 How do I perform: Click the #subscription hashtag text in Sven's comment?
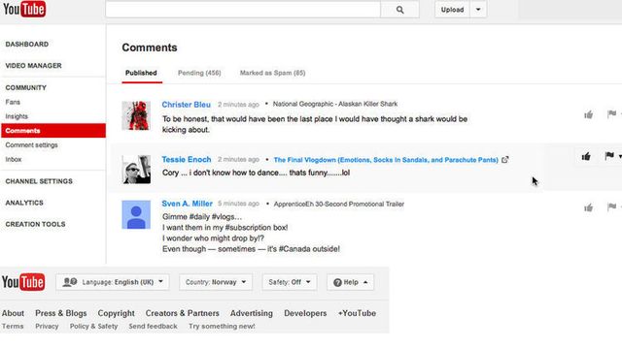(x=249, y=228)
